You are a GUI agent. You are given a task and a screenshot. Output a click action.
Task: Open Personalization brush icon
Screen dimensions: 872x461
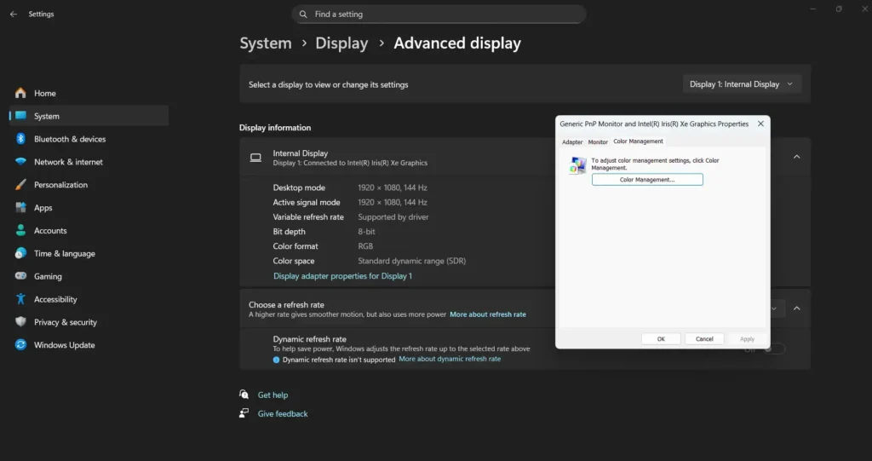coord(20,185)
